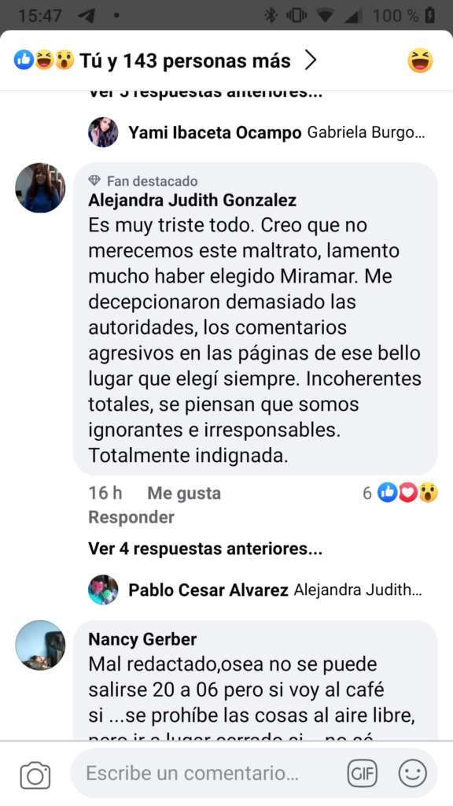Like Alejandra's comment with Me gusta

click(184, 493)
